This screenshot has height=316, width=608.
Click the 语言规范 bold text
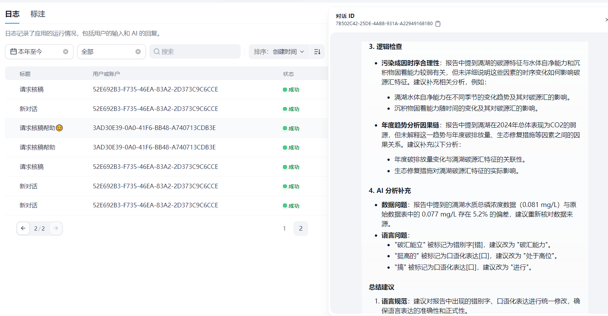[394, 301]
